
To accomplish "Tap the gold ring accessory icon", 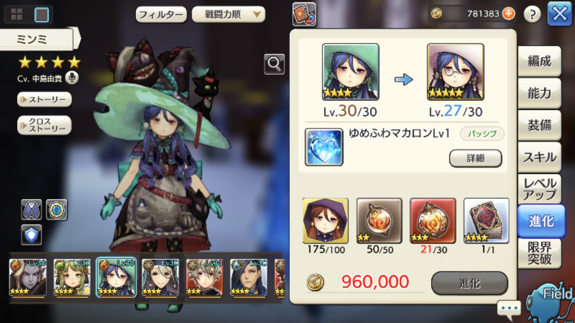I will point(57,210).
